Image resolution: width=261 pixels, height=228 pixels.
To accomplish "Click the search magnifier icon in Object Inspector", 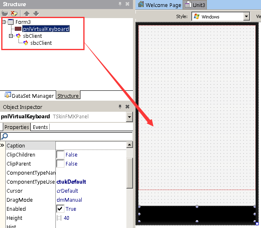I will (5, 136).
